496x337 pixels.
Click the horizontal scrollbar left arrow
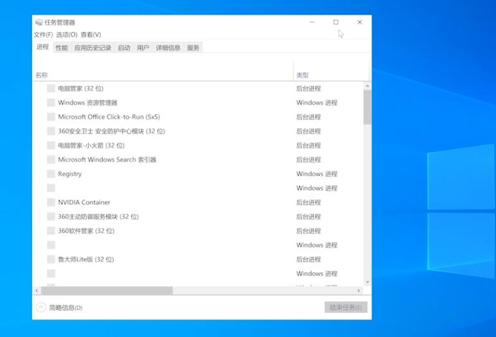[37, 290]
